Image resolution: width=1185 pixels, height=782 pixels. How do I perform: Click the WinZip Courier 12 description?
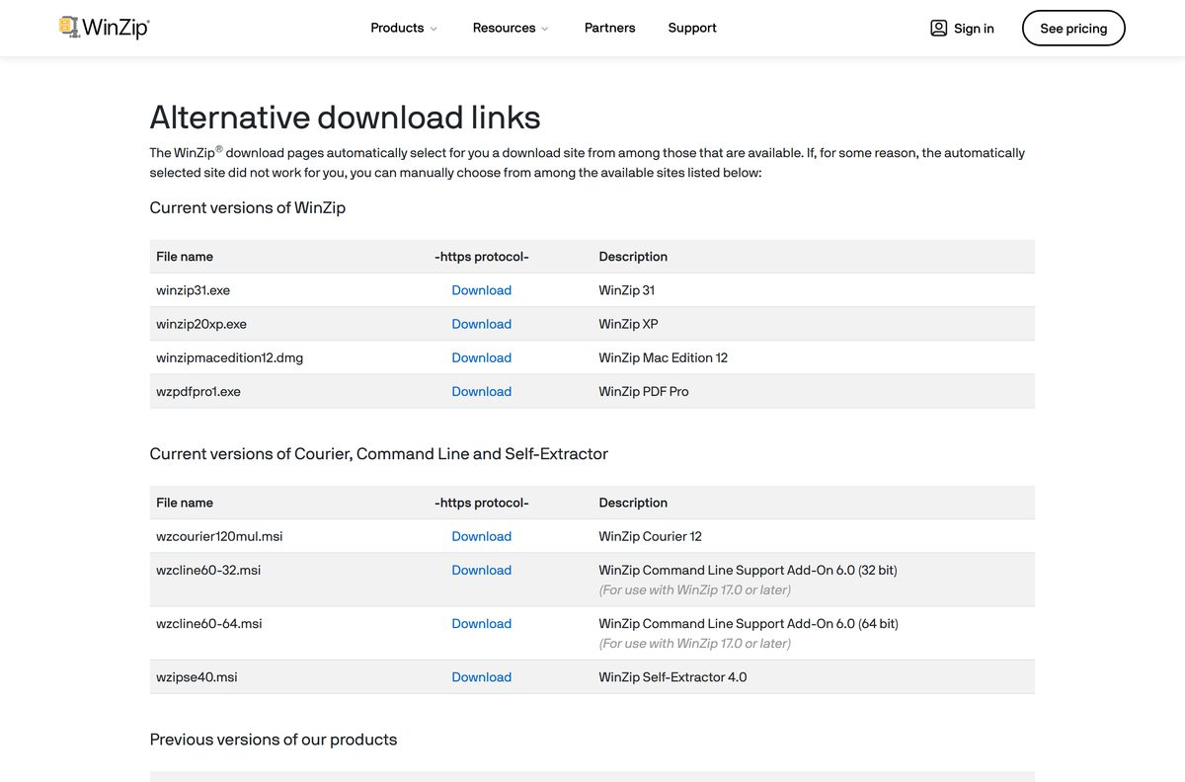pos(650,536)
